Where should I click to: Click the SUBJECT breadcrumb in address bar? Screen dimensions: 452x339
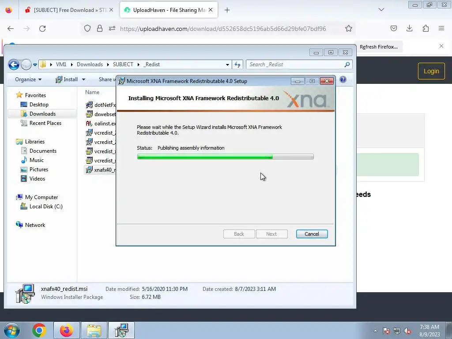click(123, 64)
